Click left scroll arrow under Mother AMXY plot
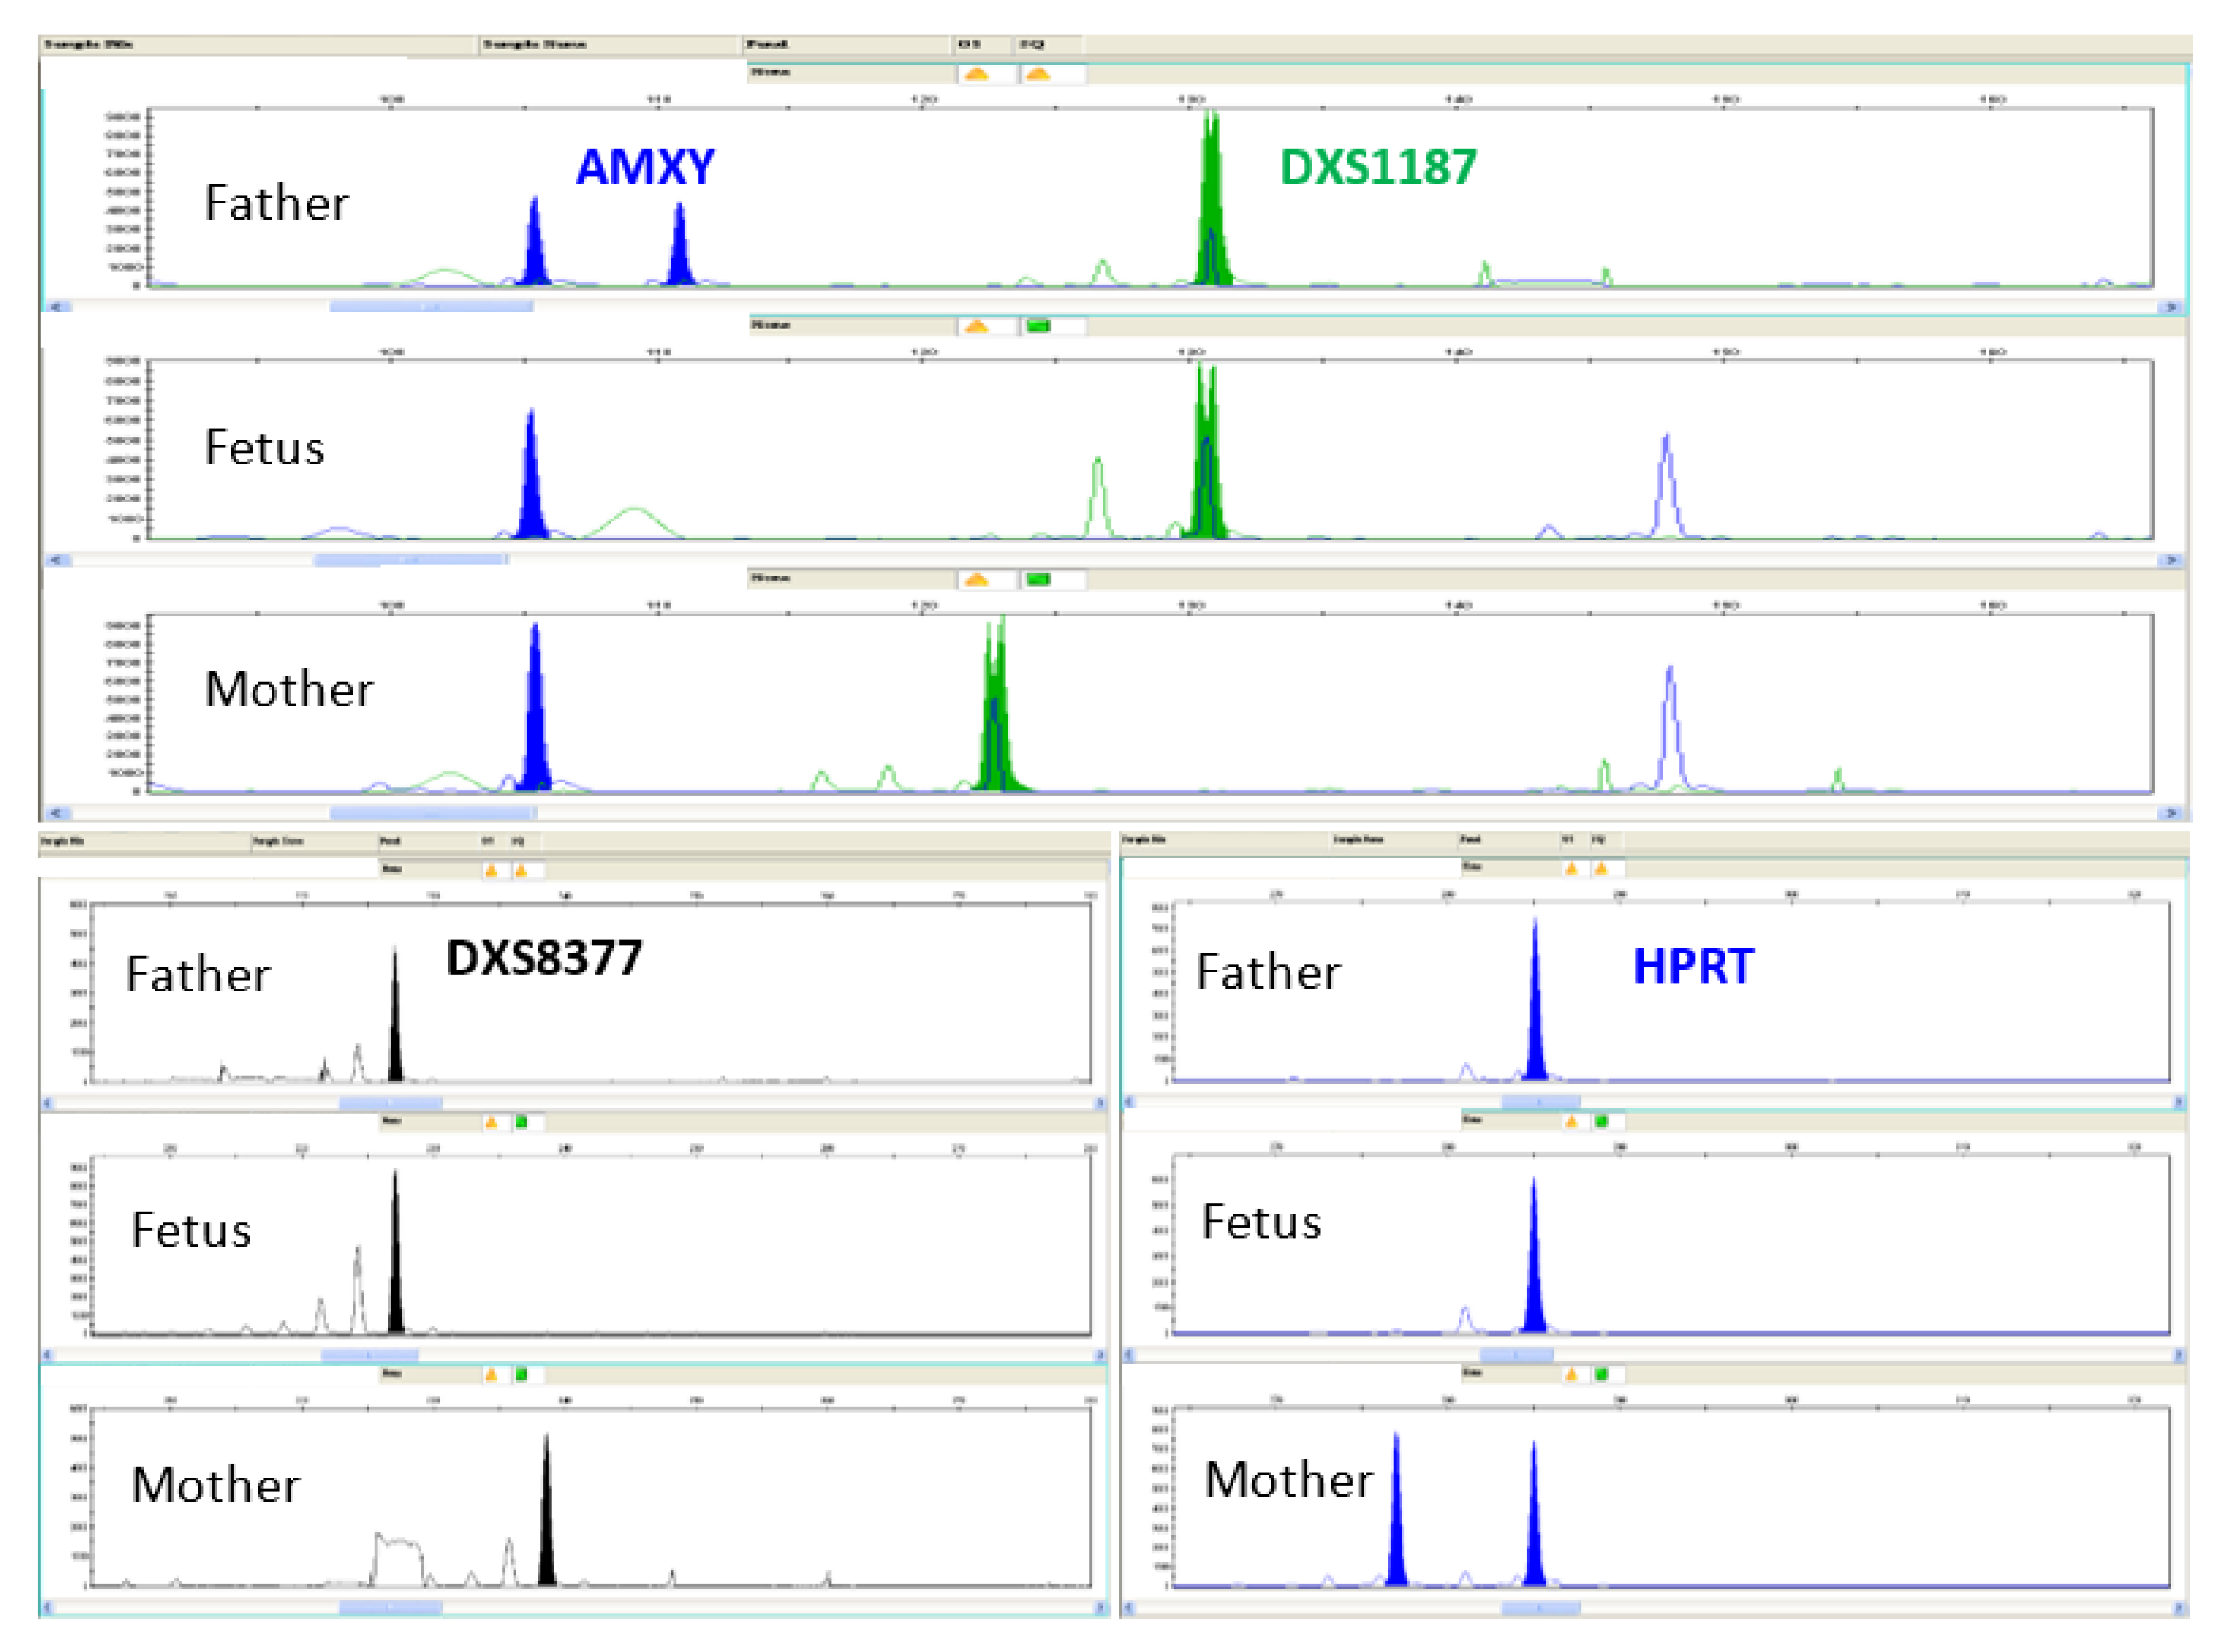Viewport: 2220px width, 1652px height. click(56, 813)
